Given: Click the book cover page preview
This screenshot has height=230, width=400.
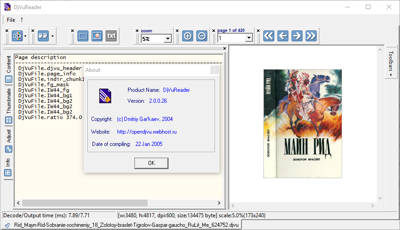Looking at the screenshot, I should [x=303, y=124].
